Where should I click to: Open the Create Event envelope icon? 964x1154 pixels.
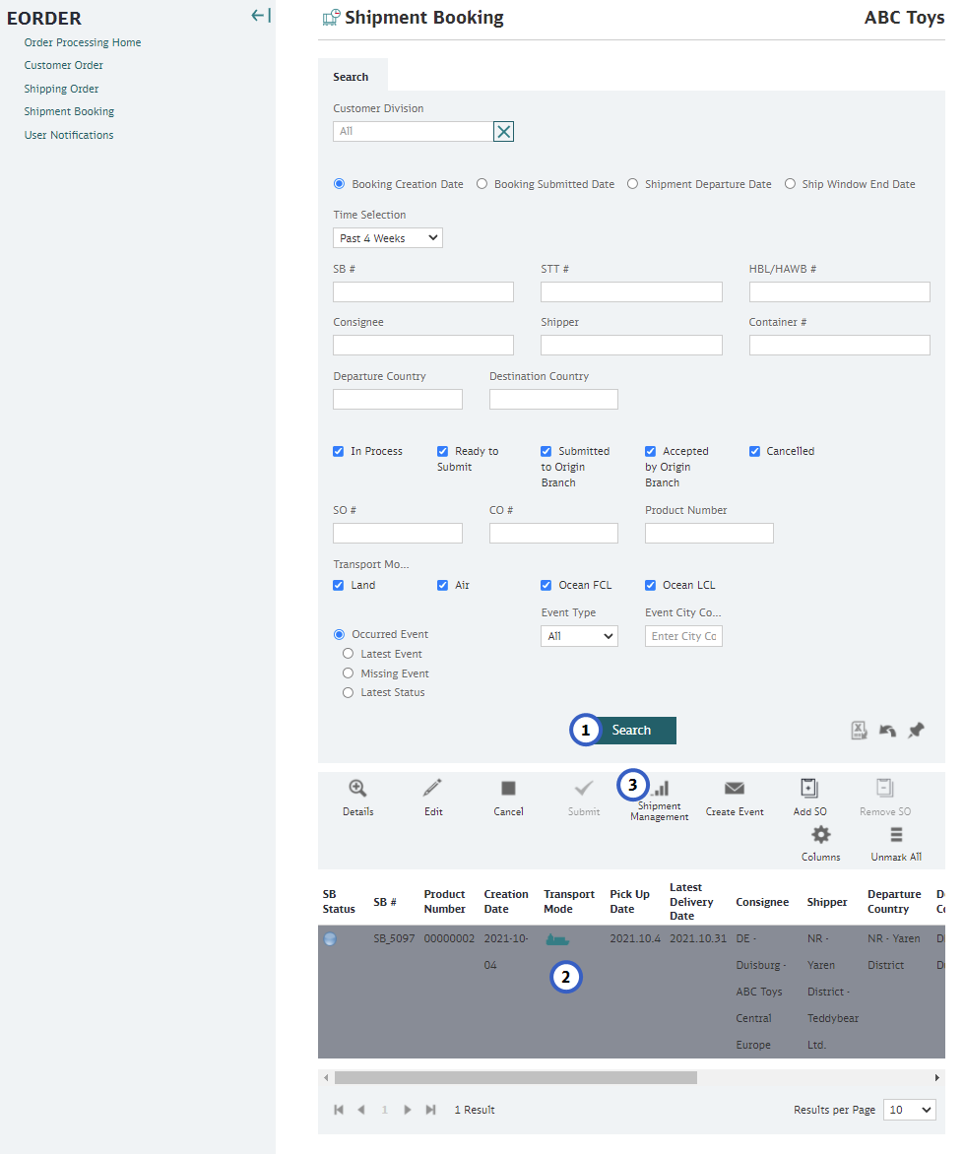pos(735,789)
